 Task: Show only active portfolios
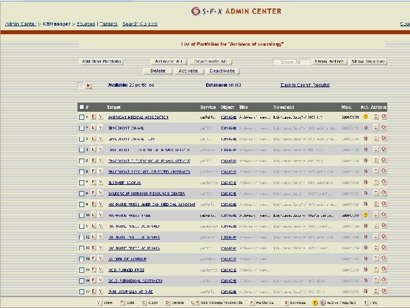pyautogui.click(x=329, y=62)
